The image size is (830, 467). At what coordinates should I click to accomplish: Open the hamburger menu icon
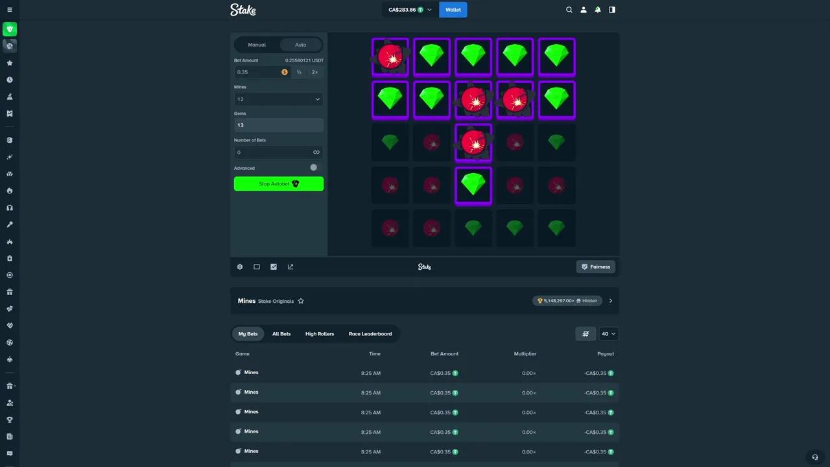[10, 10]
